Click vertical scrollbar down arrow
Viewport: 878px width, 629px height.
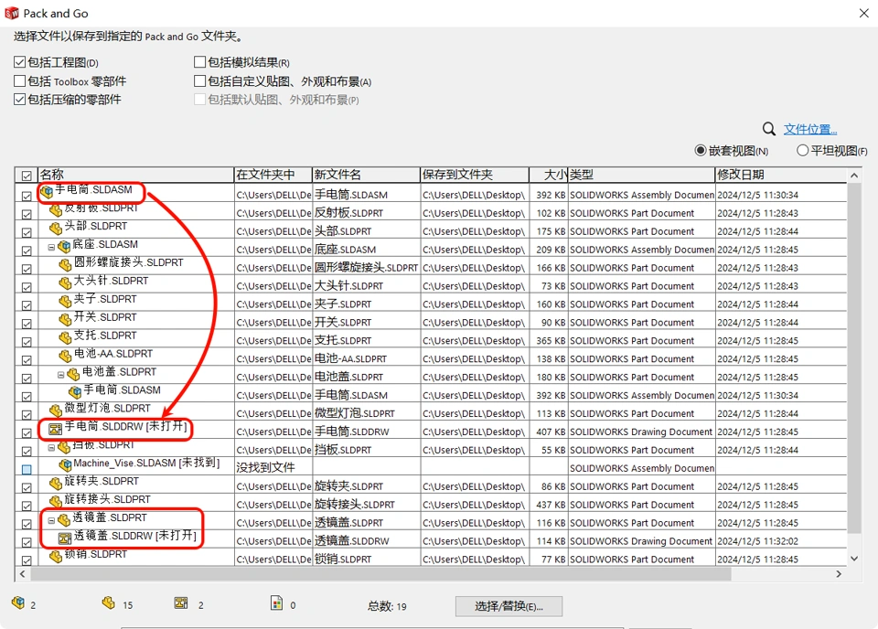tap(854, 558)
